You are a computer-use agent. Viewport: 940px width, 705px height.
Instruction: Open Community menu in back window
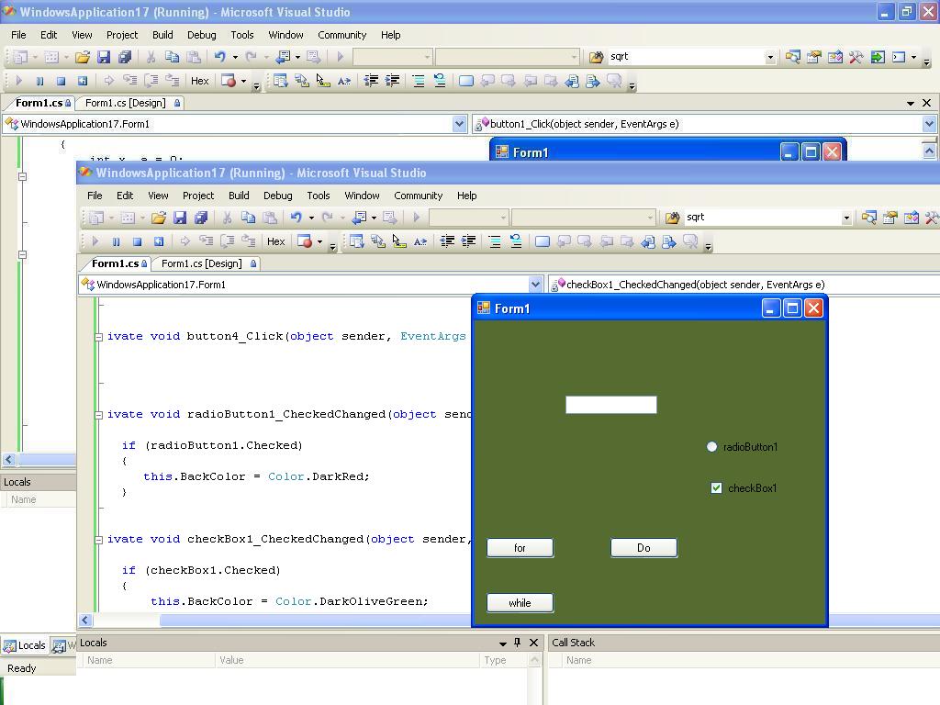(341, 35)
